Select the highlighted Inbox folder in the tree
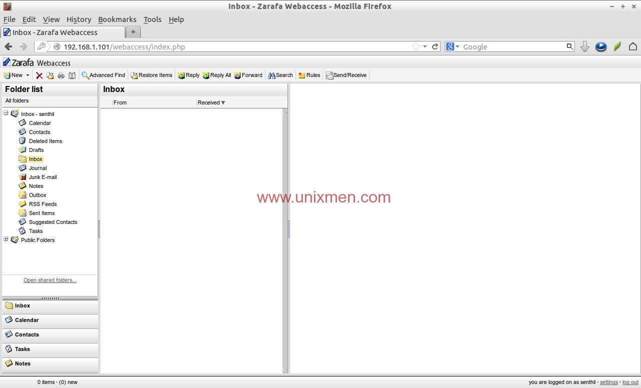Viewport: 641px width, 388px height. tap(36, 159)
